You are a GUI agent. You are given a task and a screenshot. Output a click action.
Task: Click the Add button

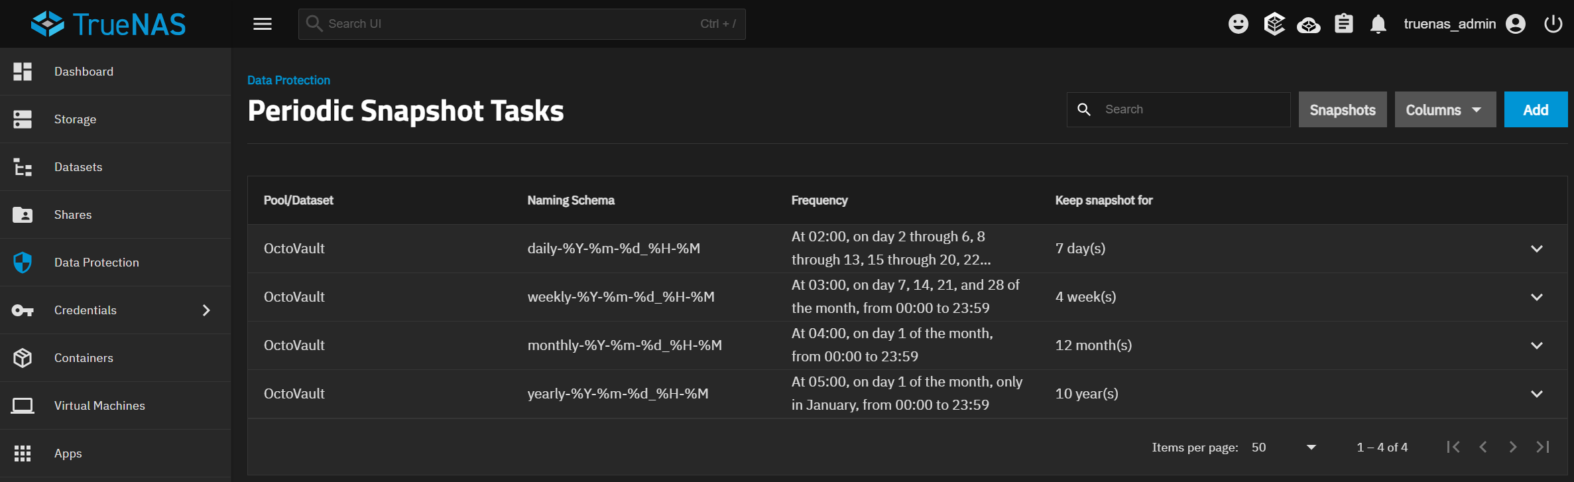coord(1535,109)
